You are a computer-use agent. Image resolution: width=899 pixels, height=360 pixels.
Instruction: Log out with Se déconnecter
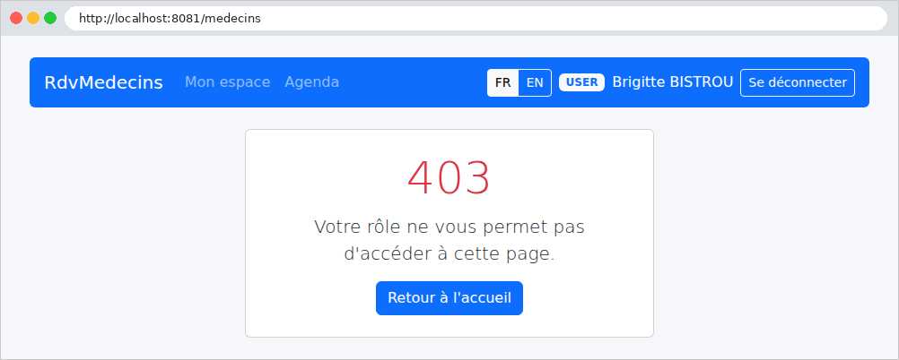click(798, 83)
